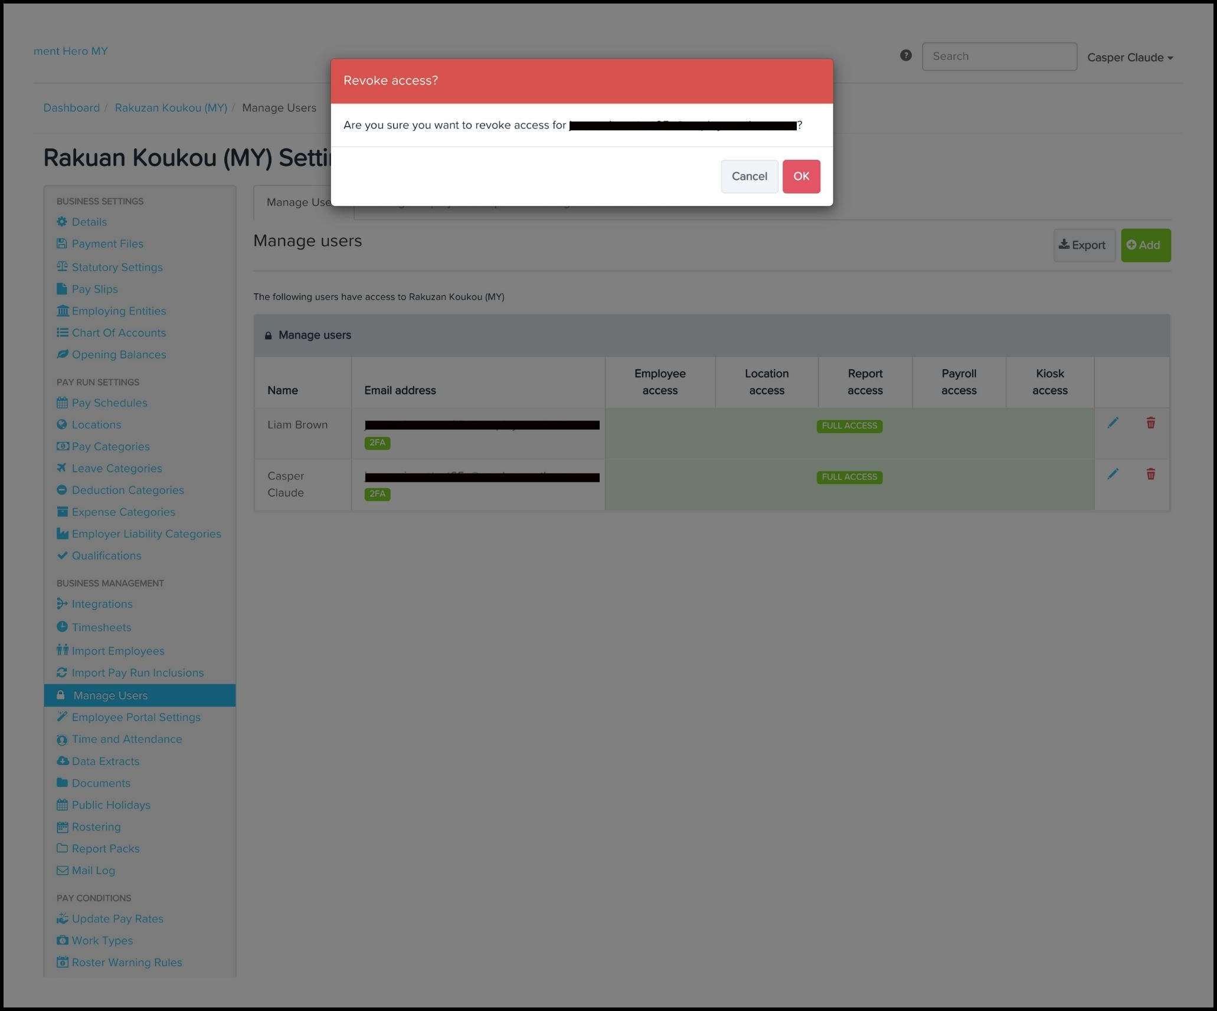Click the Qualifications checkmark icon
The height and width of the screenshot is (1011, 1217).
click(62, 555)
